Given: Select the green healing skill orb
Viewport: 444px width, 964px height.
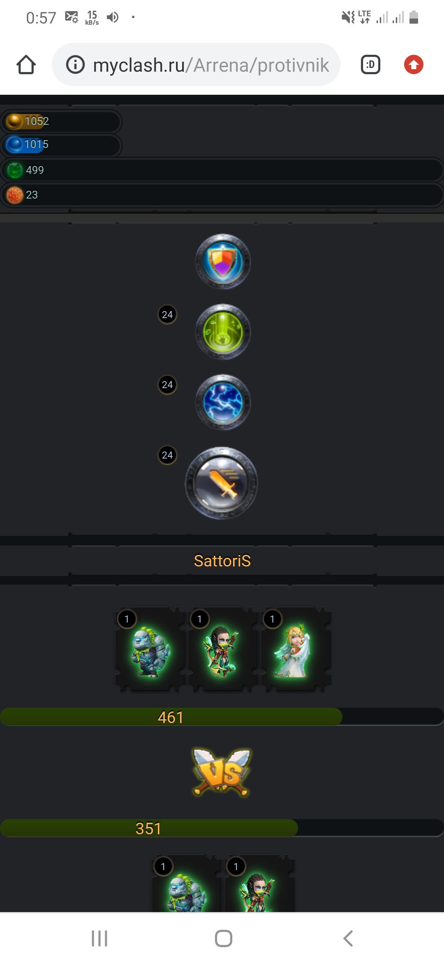Looking at the screenshot, I should tap(222, 332).
